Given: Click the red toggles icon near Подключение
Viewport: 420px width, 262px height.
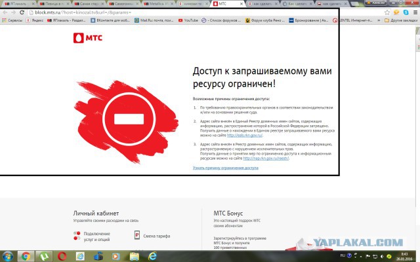Looking at the screenshot, I should 77,236.
